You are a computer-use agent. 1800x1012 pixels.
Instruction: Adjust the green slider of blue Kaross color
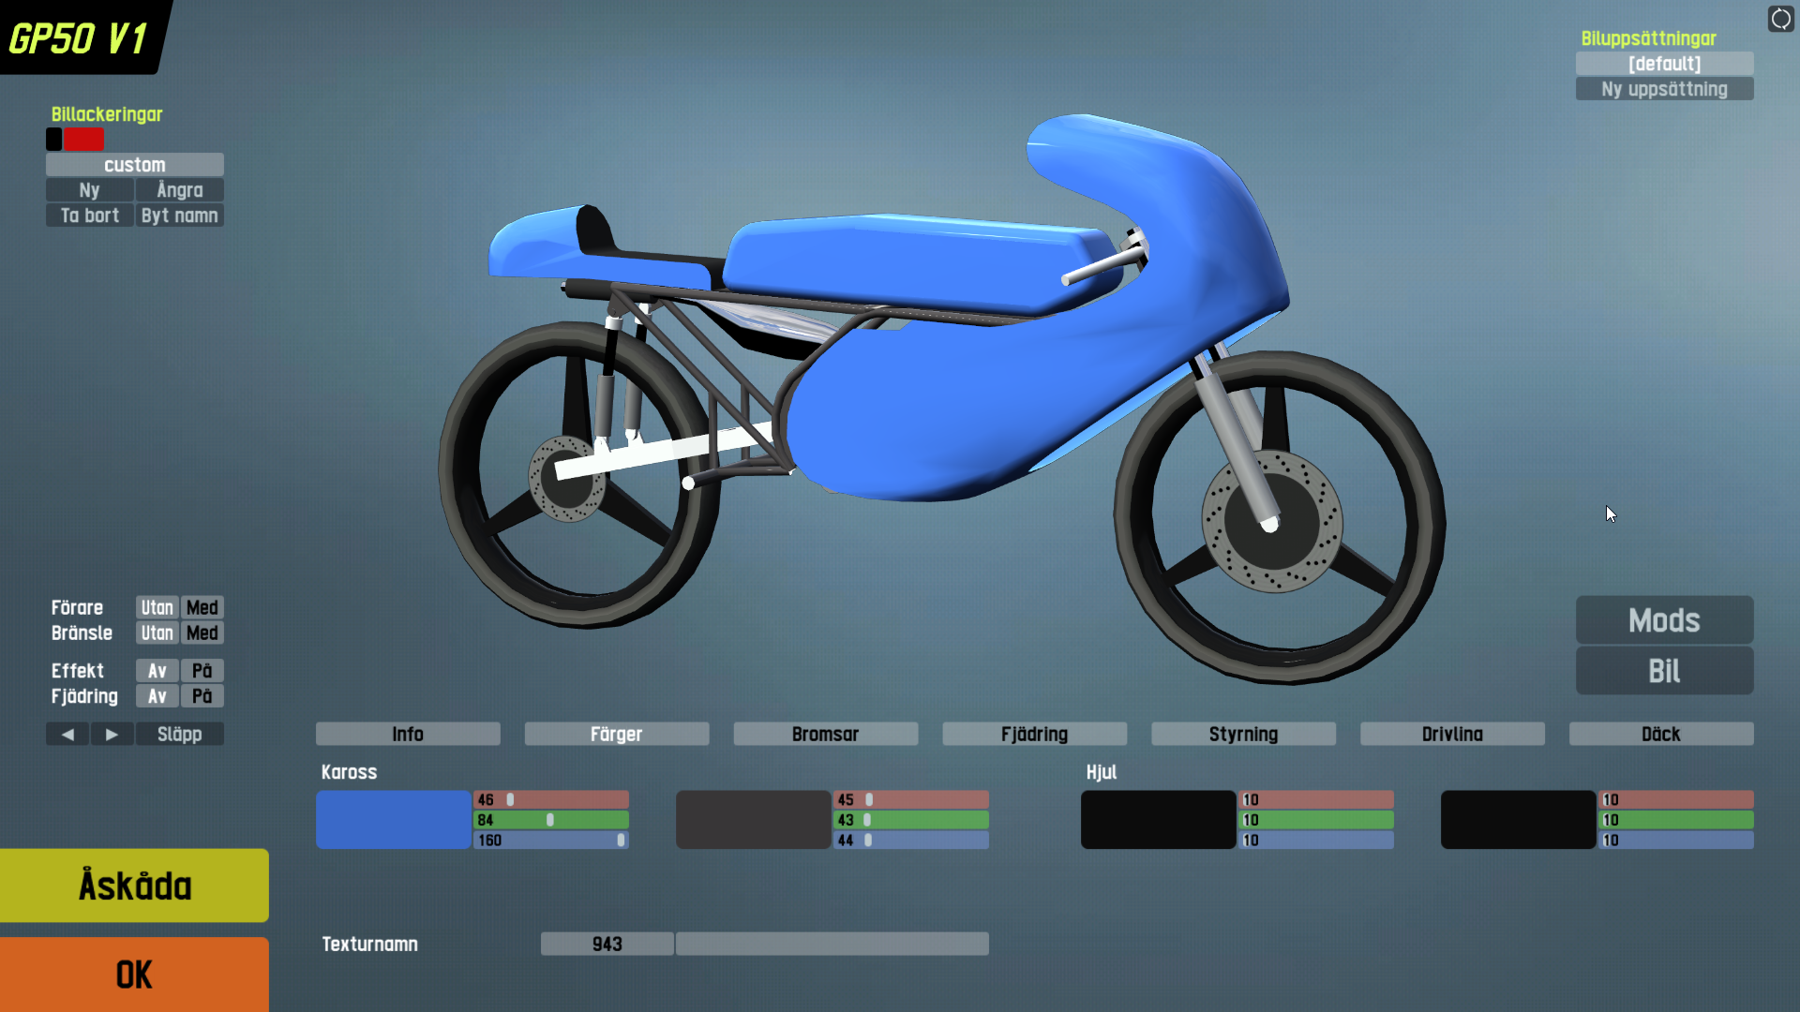(550, 820)
